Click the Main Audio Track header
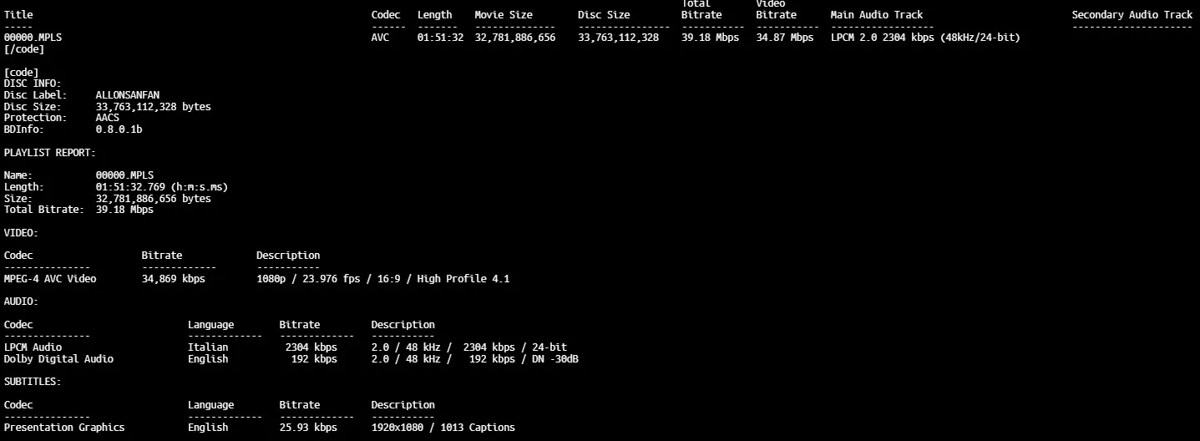The width and height of the screenshot is (1200, 441). coord(876,15)
